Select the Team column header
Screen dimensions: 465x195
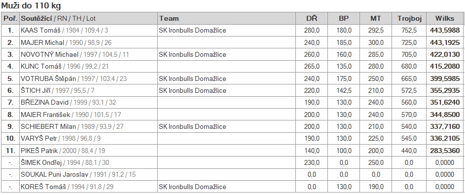[x=169, y=18]
